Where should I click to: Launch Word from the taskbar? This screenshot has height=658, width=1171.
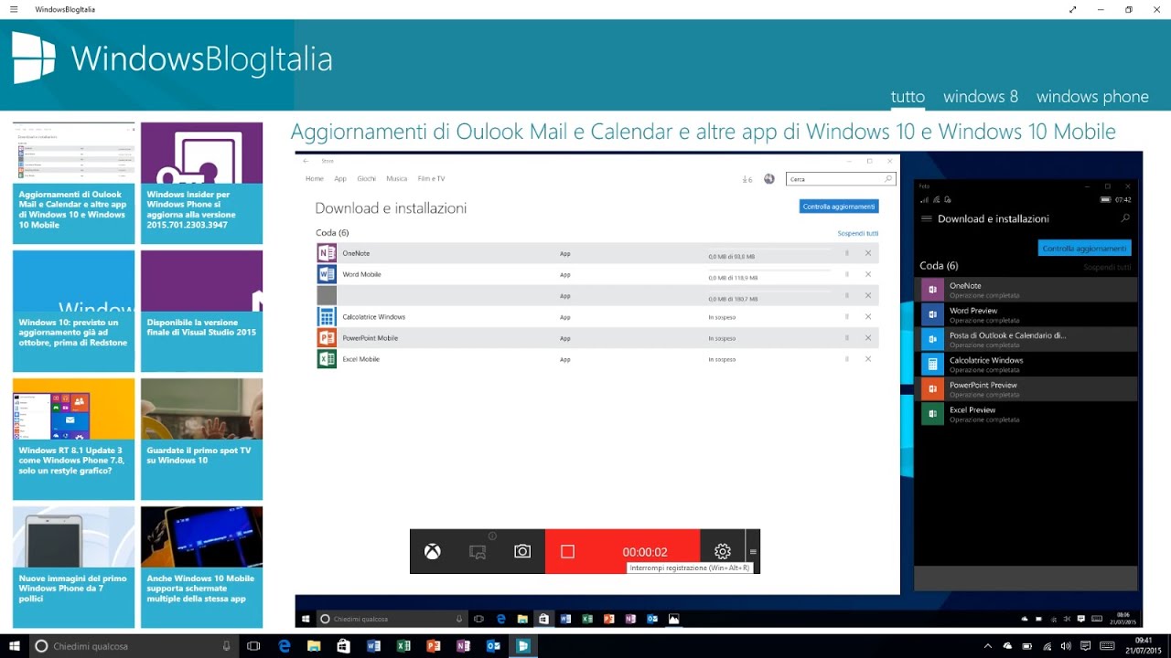coord(372,646)
